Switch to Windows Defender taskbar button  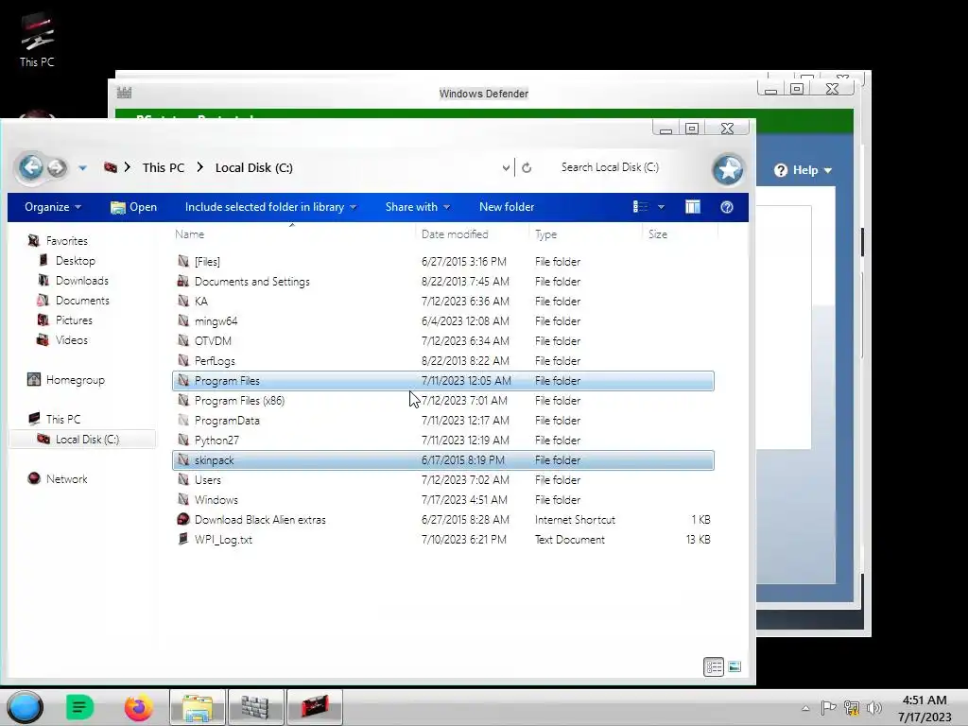tap(255, 707)
